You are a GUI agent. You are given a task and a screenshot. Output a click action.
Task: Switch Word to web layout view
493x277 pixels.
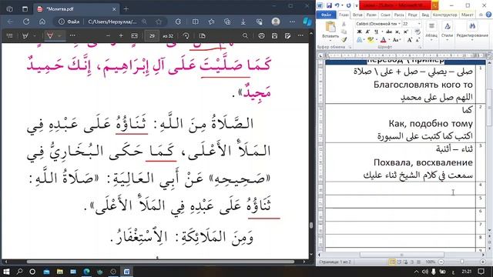406,262
